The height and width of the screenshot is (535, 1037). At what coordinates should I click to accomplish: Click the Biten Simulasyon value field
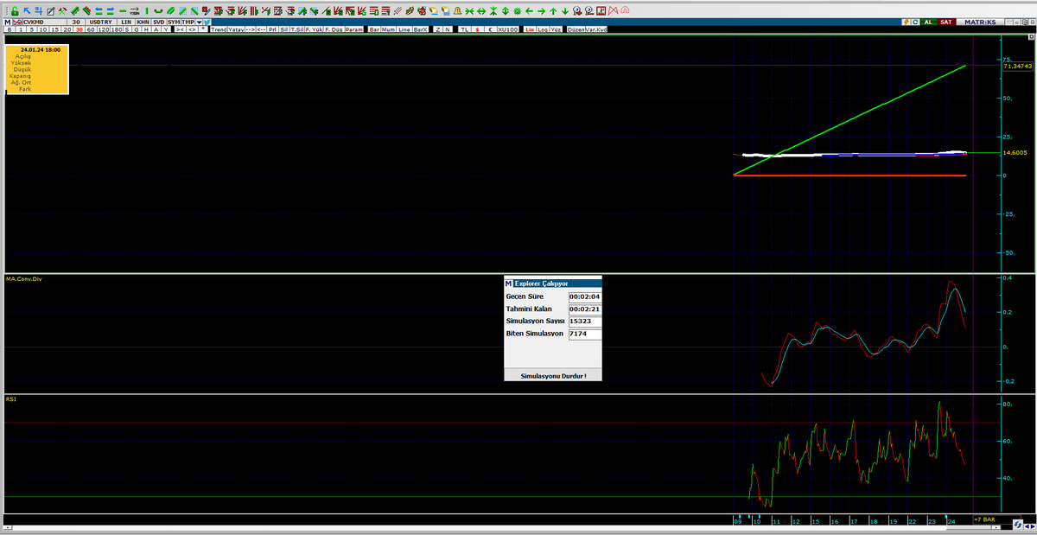584,333
